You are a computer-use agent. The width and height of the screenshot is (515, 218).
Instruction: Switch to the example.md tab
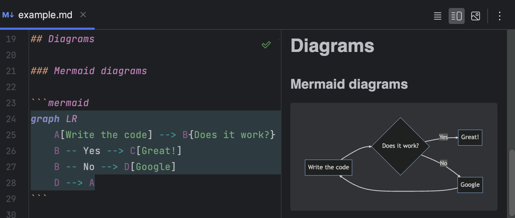click(46, 15)
